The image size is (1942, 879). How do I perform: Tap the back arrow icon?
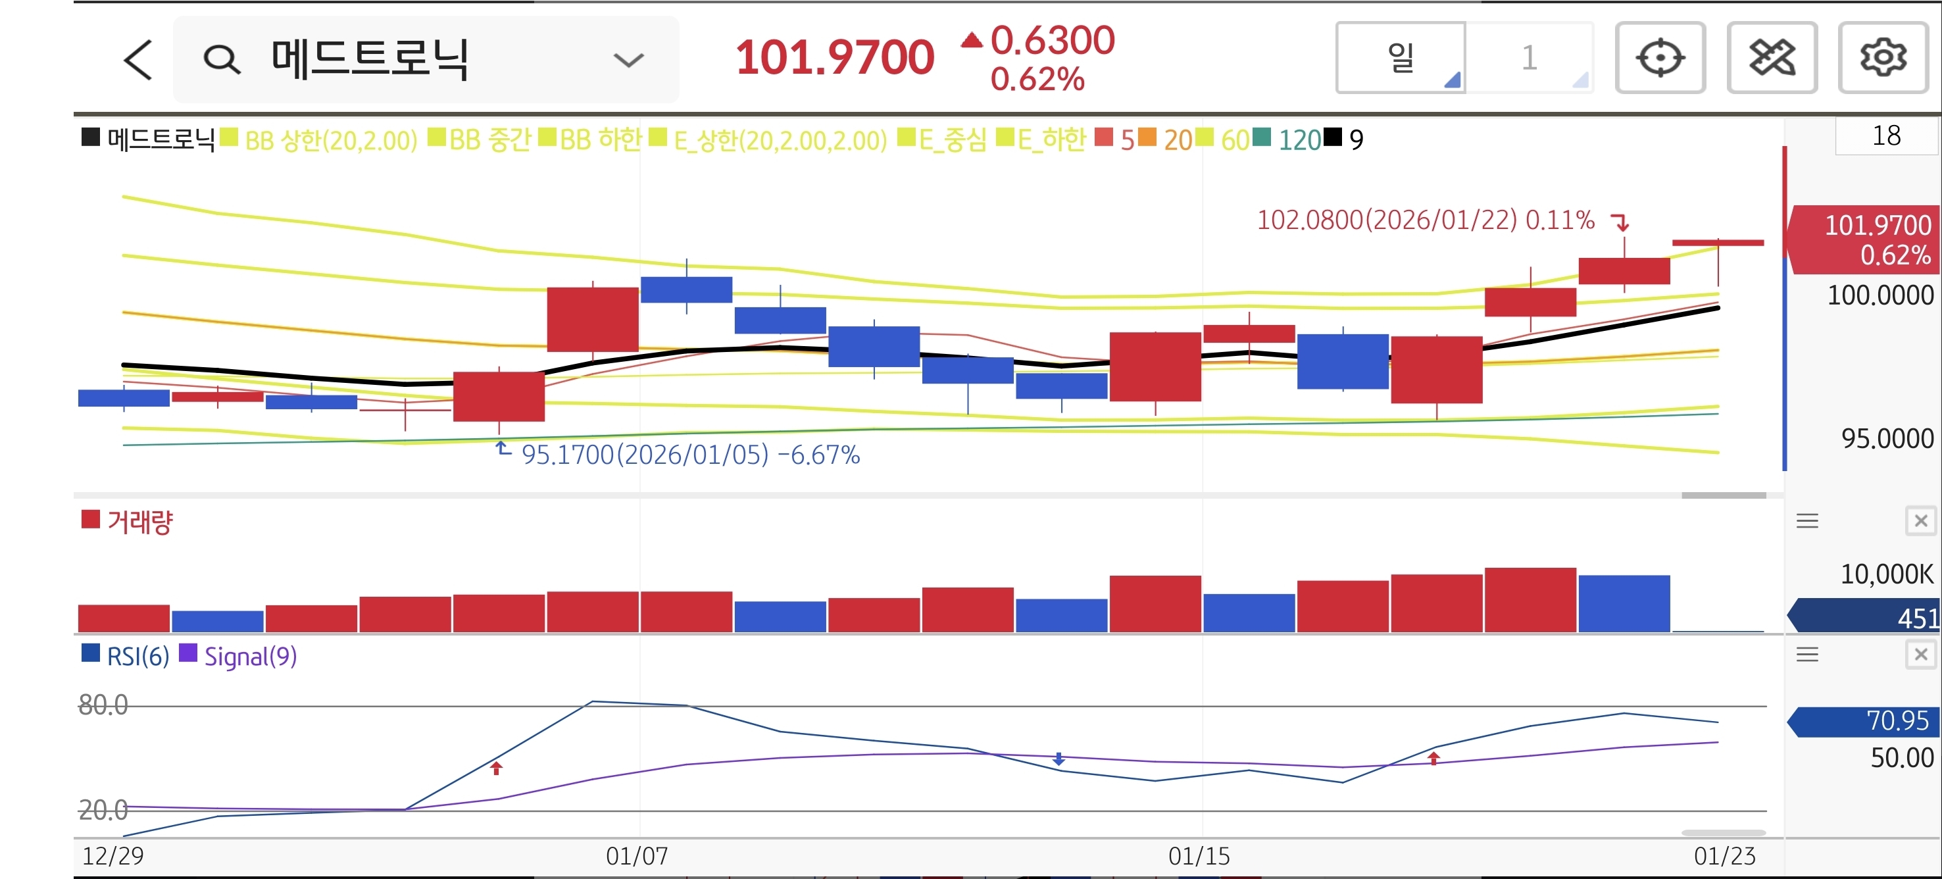point(138,60)
